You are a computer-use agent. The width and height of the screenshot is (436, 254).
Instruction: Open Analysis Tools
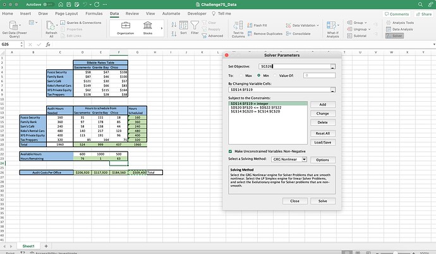pos(400,23)
